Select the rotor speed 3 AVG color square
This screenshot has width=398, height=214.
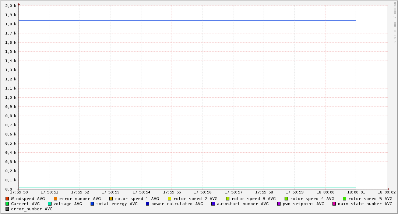point(228,199)
